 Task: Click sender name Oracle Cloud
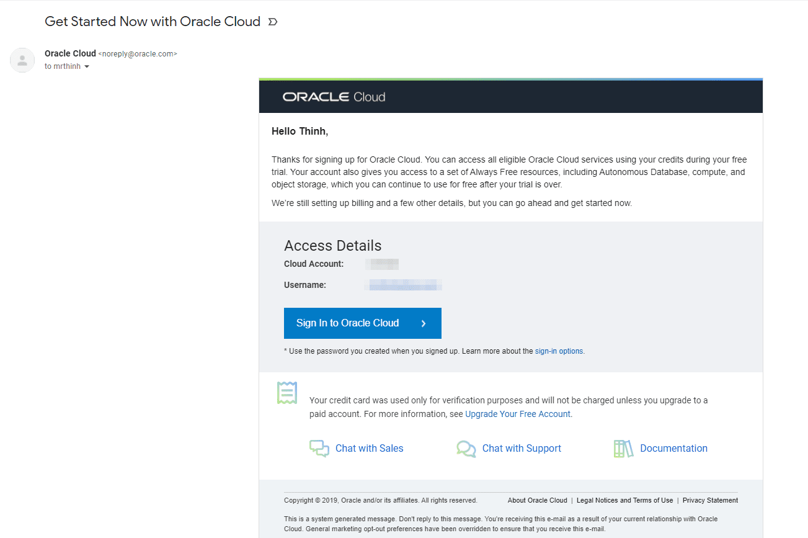70,53
